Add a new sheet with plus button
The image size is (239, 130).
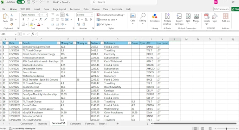[x=117, y=123]
